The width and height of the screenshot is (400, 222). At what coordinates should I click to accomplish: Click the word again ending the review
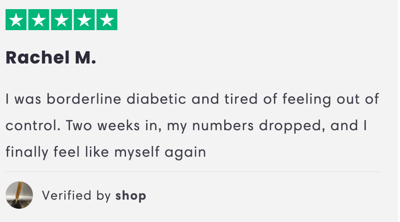(x=185, y=153)
